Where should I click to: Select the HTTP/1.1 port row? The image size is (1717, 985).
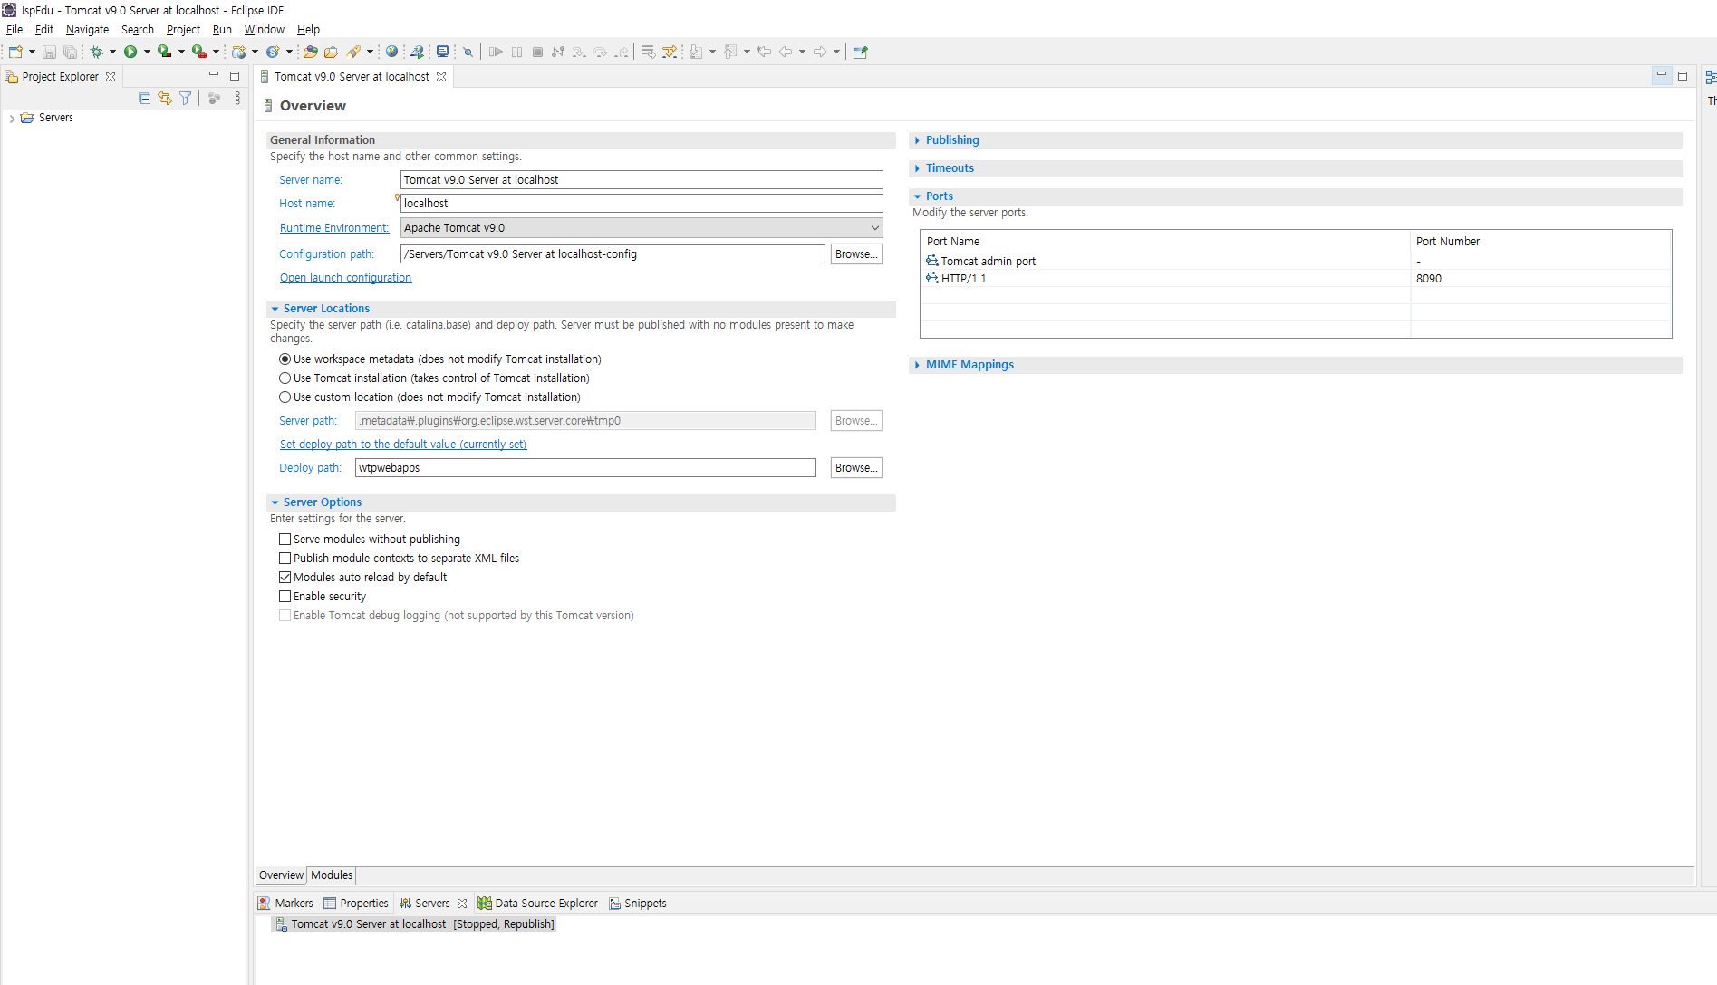click(1296, 279)
